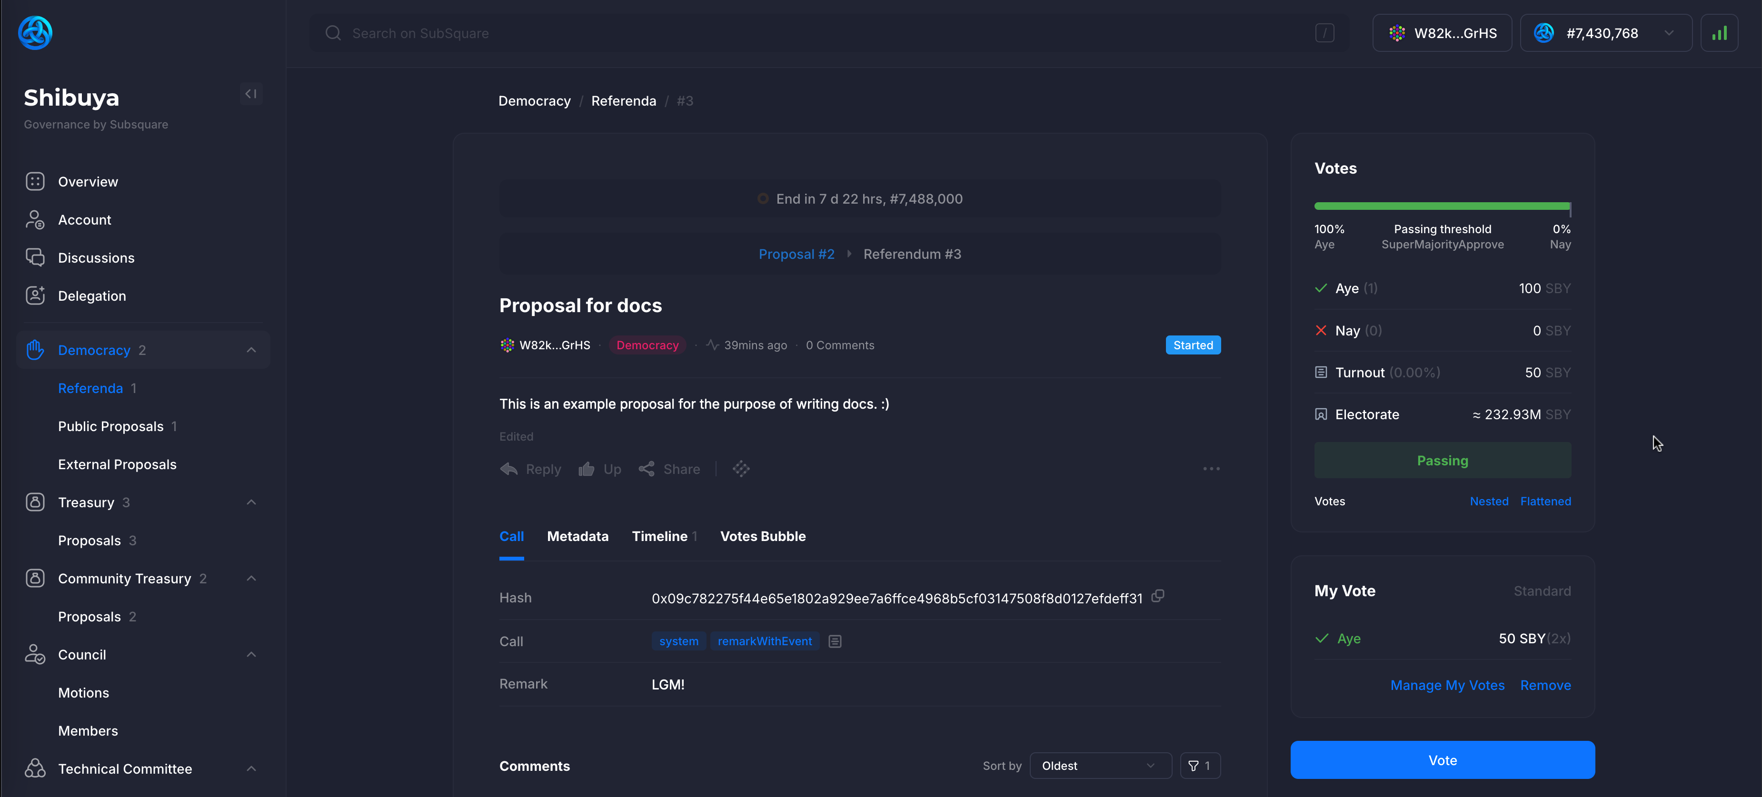Click the Share icon under post
Screen dimensions: 1762x797
point(647,469)
